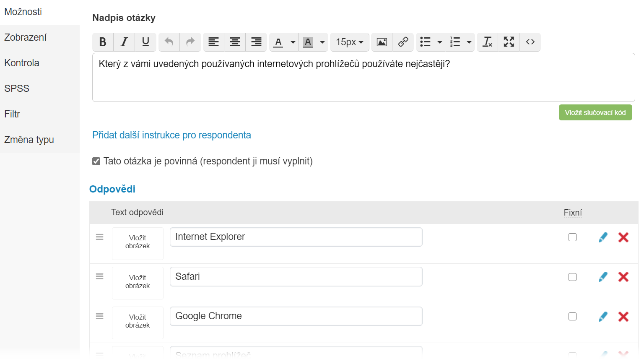Align question text to the left

pyautogui.click(x=214, y=42)
